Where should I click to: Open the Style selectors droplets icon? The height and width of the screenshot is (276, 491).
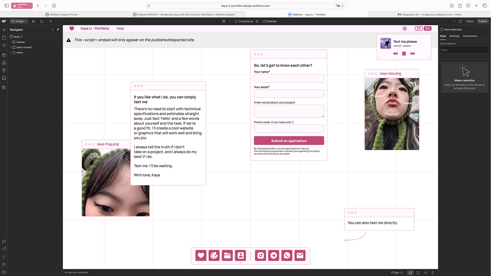(x=4, y=70)
